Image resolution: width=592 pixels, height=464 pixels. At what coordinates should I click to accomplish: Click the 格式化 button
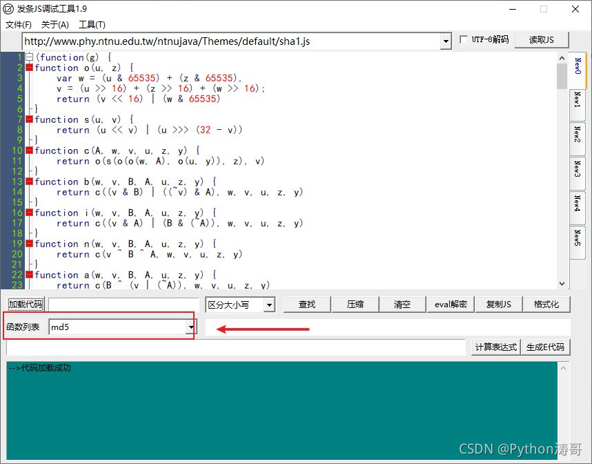point(546,304)
